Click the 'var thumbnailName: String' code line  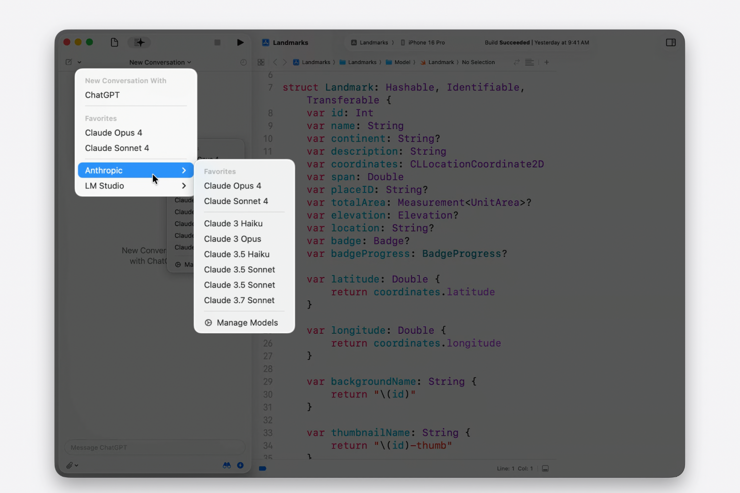[x=389, y=433]
